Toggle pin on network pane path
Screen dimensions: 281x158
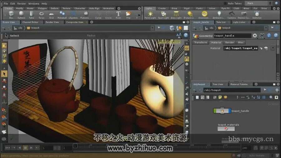click(x=265, y=90)
